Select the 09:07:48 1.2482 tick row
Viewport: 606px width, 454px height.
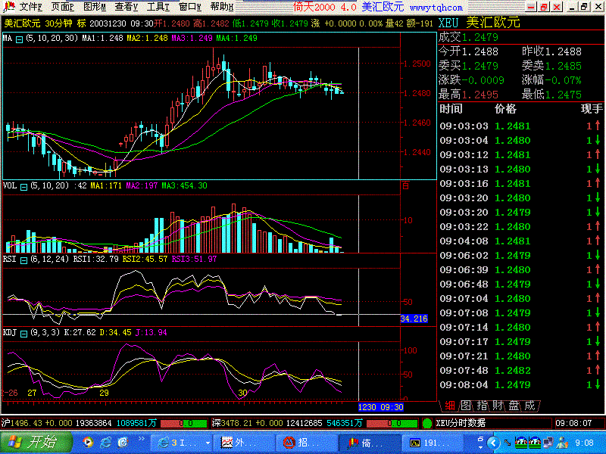point(520,371)
